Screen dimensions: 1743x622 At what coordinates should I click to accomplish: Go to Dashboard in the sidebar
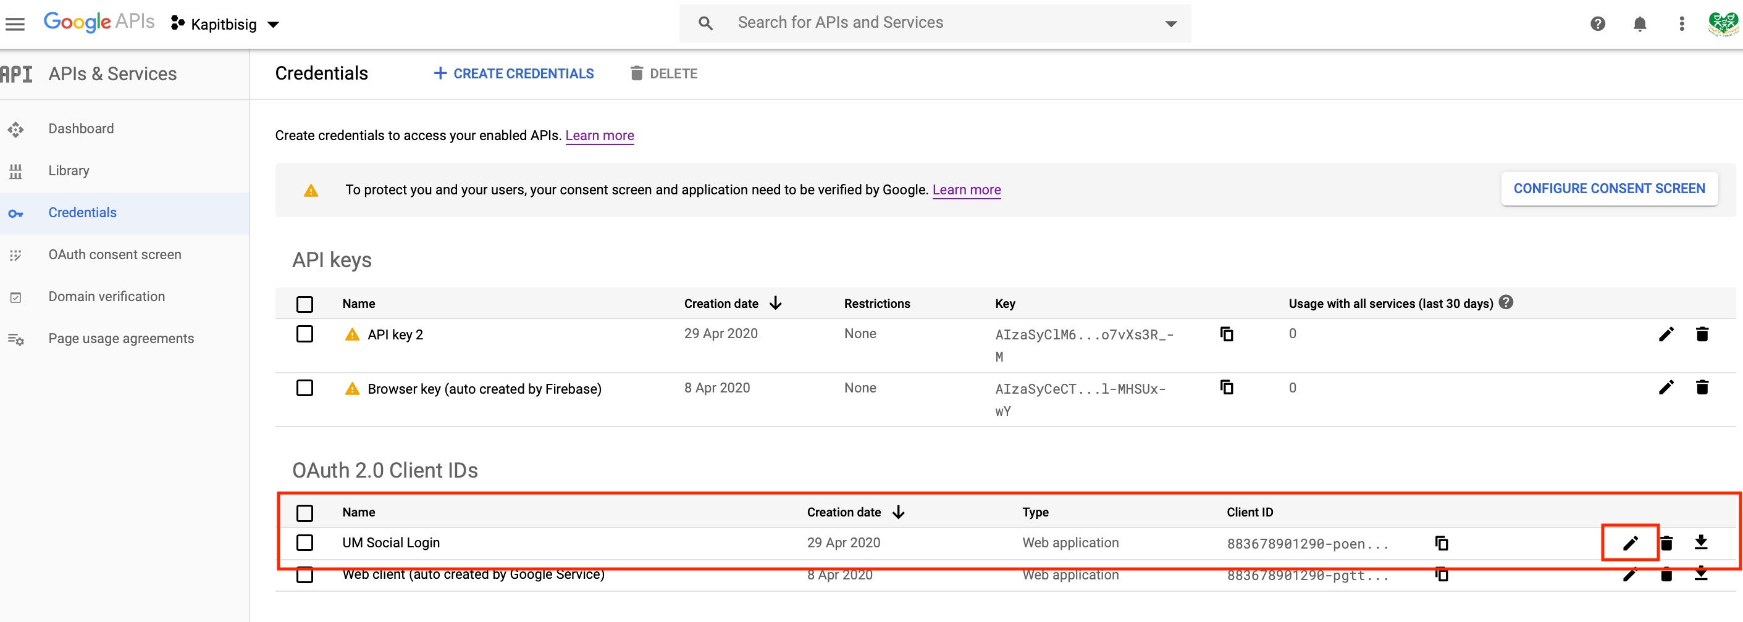81,128
